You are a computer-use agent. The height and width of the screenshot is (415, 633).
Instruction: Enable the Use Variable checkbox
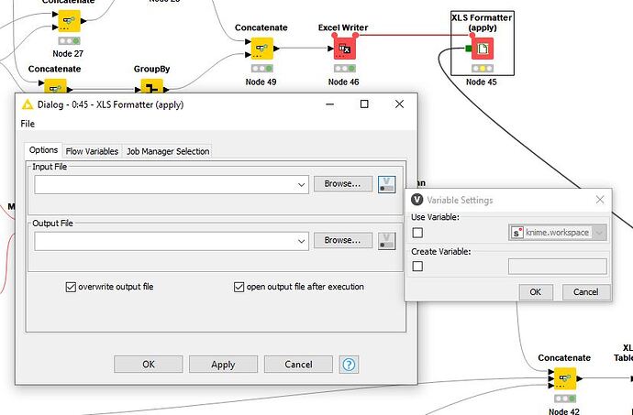pyautogui.click(x=417, y=233)
